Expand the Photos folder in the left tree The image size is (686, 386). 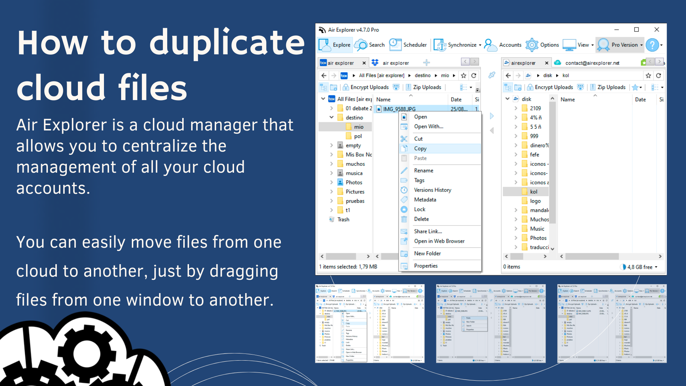(332, 182)
